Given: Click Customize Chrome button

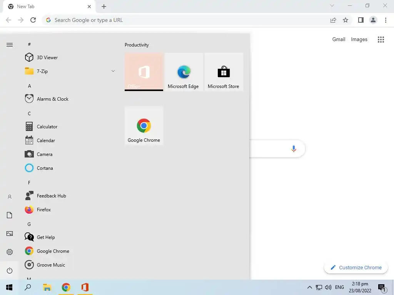Looking at the screenshot, I should click(x=356, y=267).
